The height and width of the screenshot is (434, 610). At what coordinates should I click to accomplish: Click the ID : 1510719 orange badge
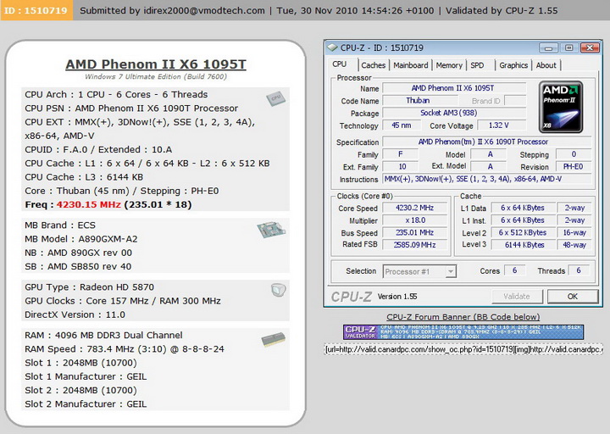tap(36, 10)
